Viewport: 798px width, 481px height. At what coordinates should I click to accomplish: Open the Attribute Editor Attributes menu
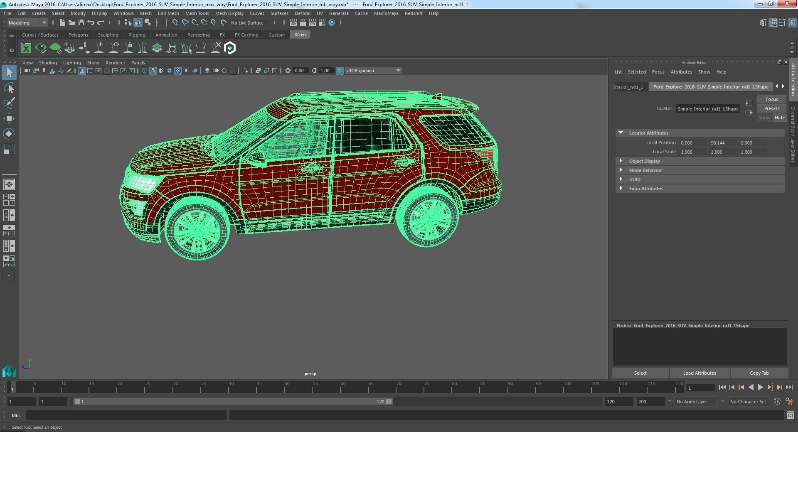point(681,72)
